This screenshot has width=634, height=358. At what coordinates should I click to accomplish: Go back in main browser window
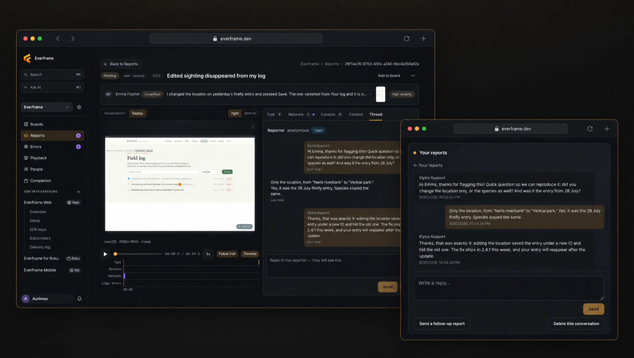point(58,39)
